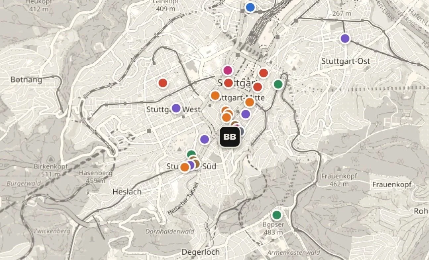Select the topmost red map marker
The height and width of the screenshot is (260, 429).
[263, 73]
